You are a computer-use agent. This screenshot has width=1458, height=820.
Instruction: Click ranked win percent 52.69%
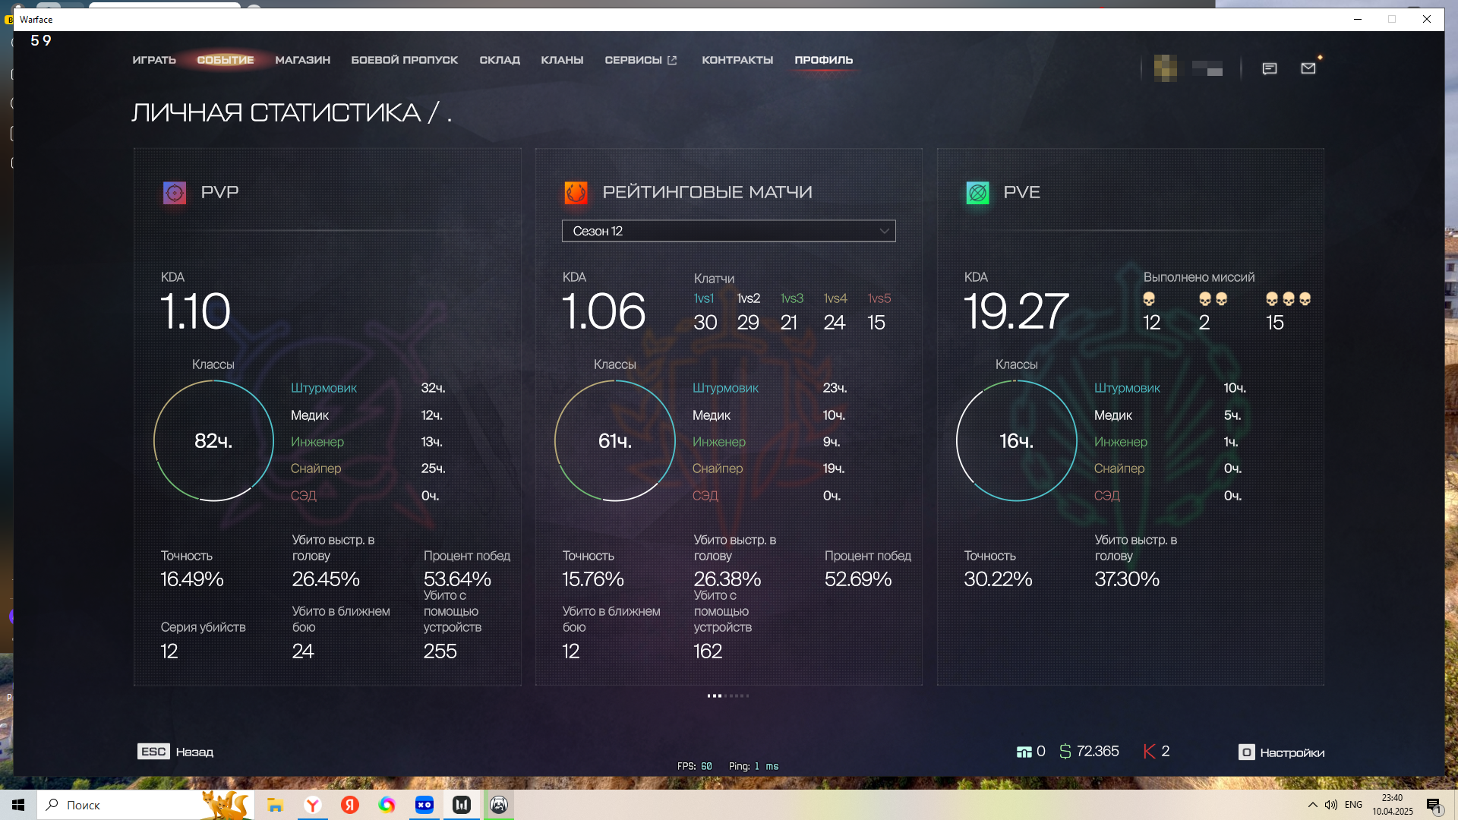tap(858, 579)
